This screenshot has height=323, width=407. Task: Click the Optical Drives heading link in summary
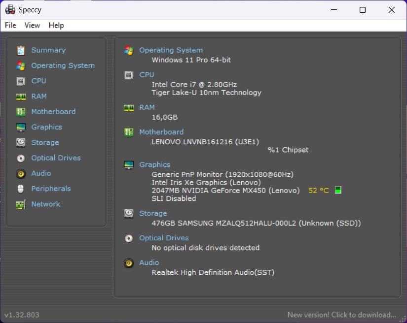164,238
